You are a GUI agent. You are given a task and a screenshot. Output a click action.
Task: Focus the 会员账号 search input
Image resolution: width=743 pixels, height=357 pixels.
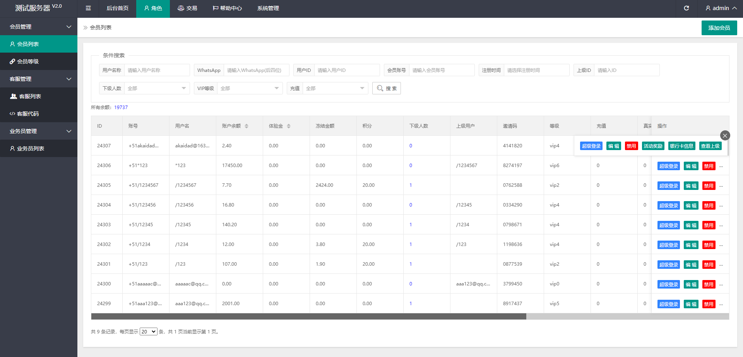(x=442, y=70)
